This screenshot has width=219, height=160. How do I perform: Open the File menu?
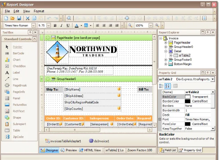7,11
